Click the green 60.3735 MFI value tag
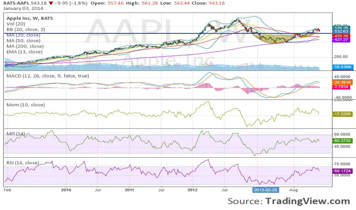 click(x=342, y=141)
